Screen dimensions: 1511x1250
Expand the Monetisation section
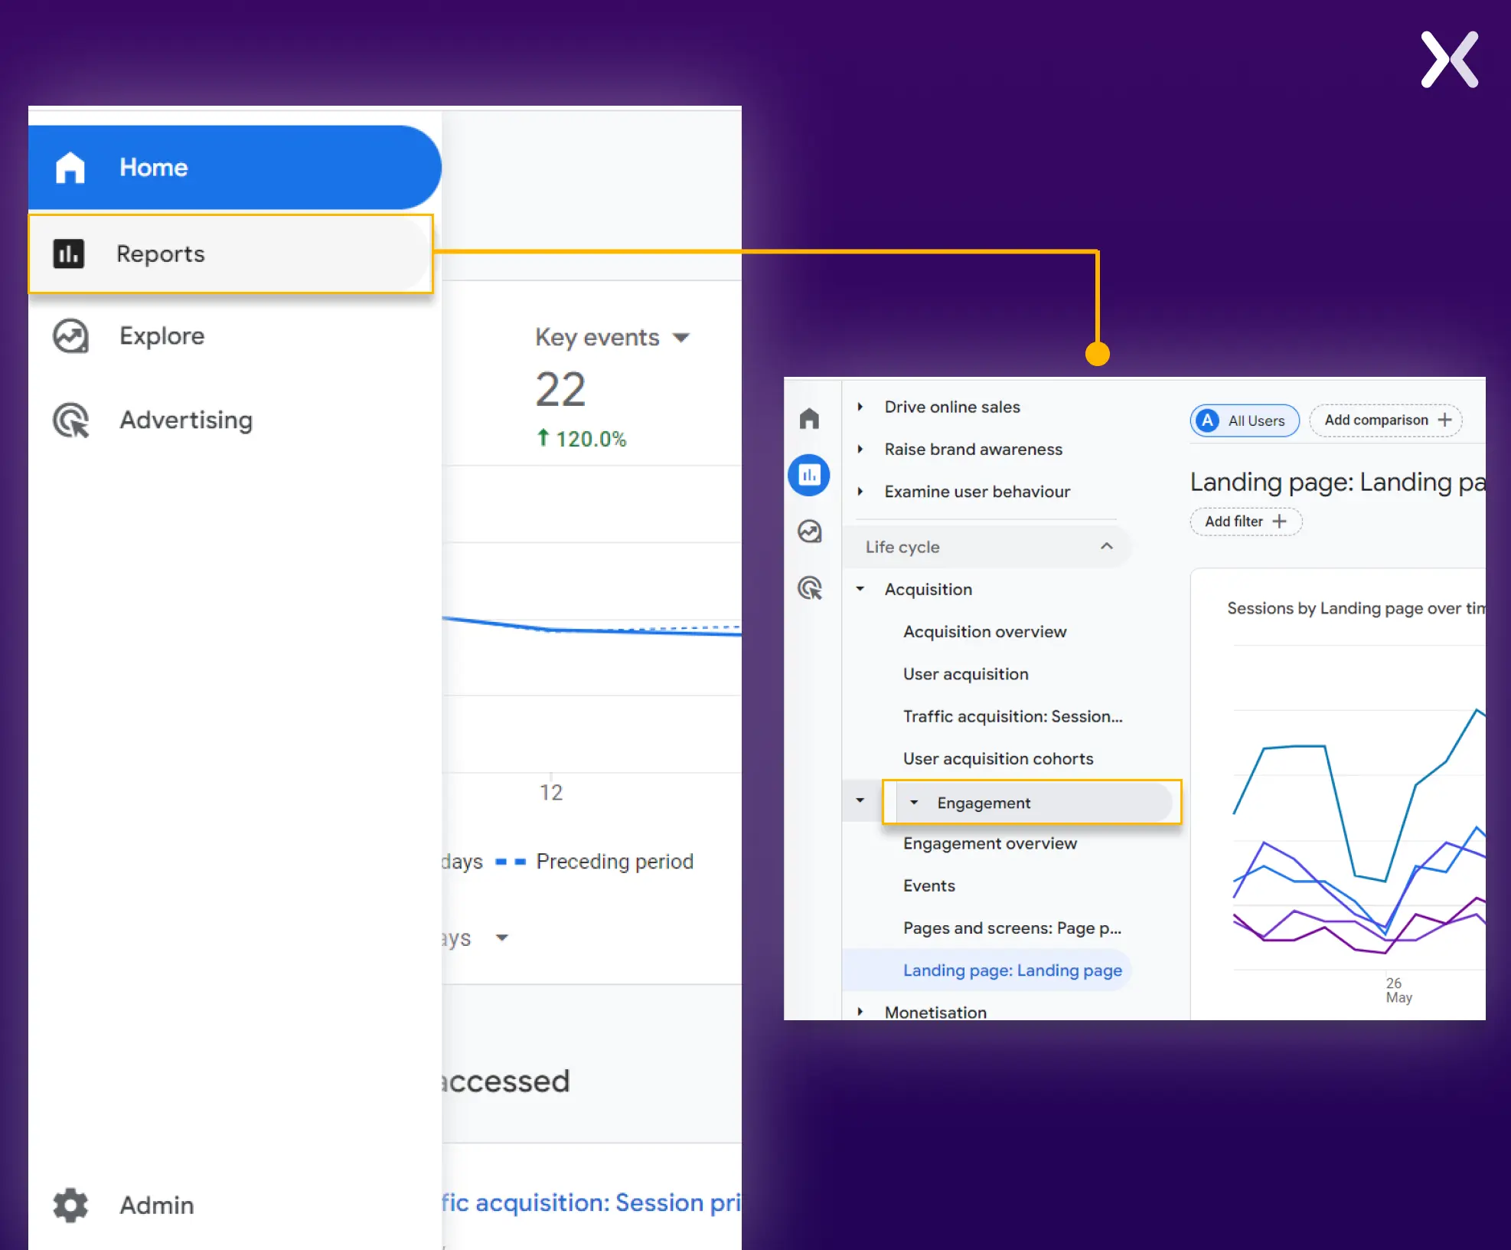click(860, 1012)
